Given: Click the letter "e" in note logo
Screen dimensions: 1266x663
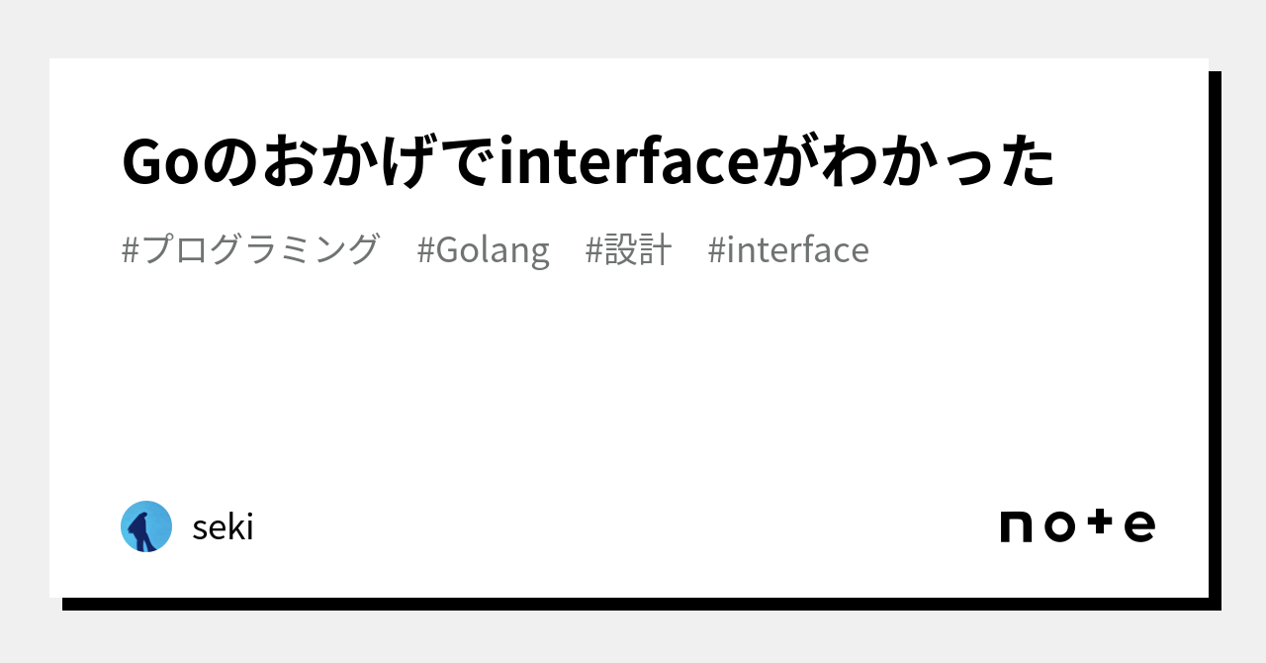Looking at the screenshot, I should tap(1139, 526).
